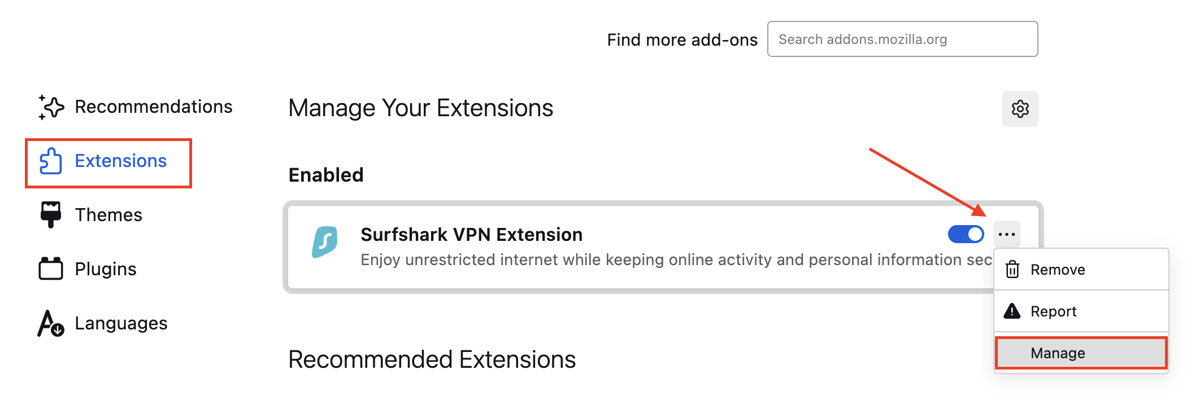The width and height of the screenshot is (1191, 396).
Task: Click the warning triangle Report icon
Action: coord(1012,311)
